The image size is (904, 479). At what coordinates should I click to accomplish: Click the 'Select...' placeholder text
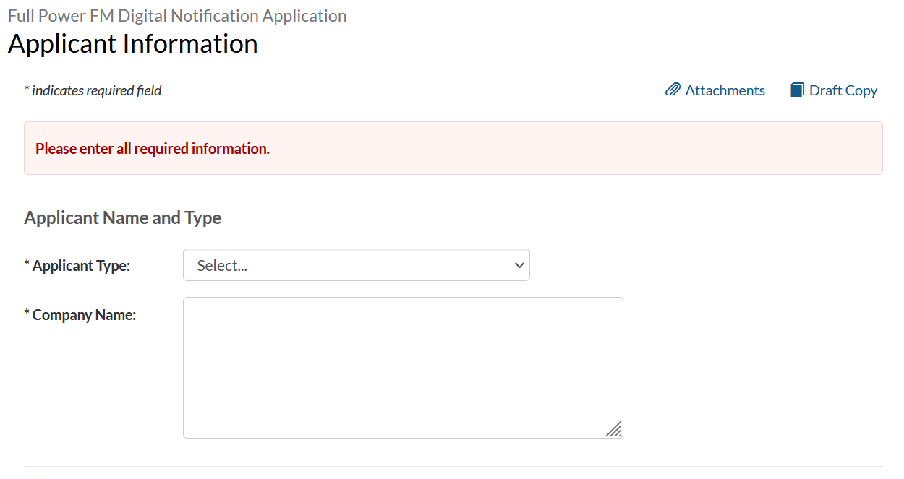222,265
